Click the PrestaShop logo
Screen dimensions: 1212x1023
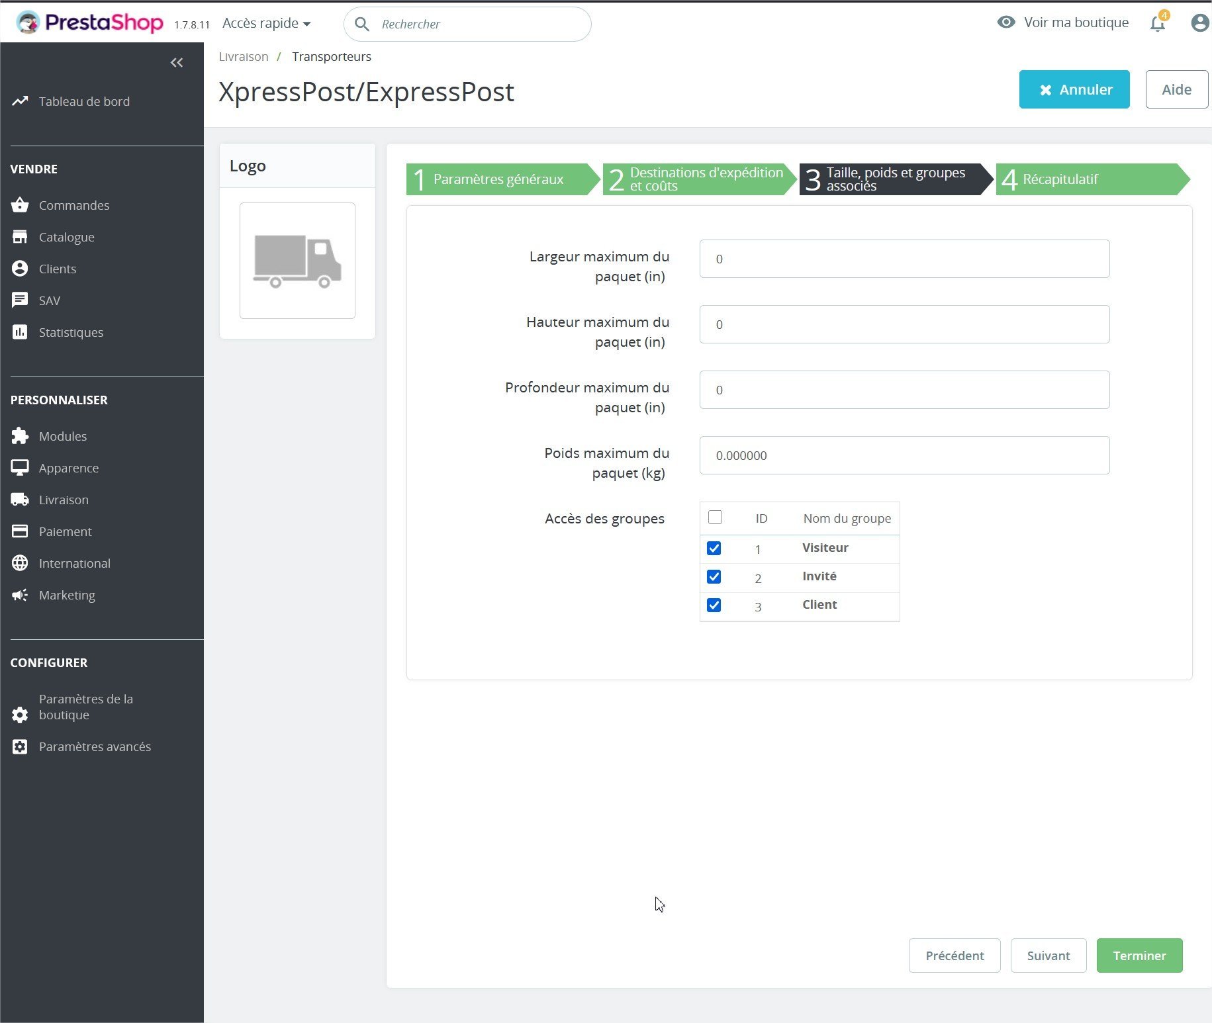click(89, 22)
